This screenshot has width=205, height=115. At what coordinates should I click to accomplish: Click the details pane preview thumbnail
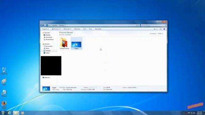pyautogui.click(x=46, y=88)
